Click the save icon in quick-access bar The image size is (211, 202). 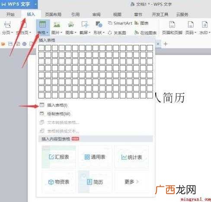(10, 44)
